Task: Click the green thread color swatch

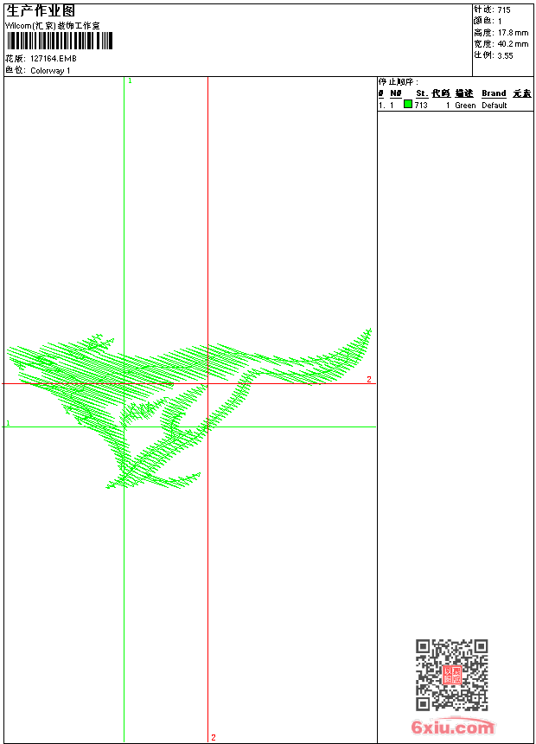Action: tap(408, 104)
